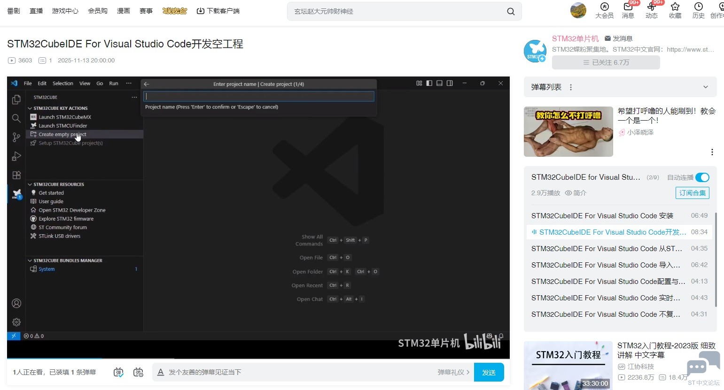Open the 教你怎么不打呼噜 ad thumbnail
724x390 pixels.
[x=568, y=131]
